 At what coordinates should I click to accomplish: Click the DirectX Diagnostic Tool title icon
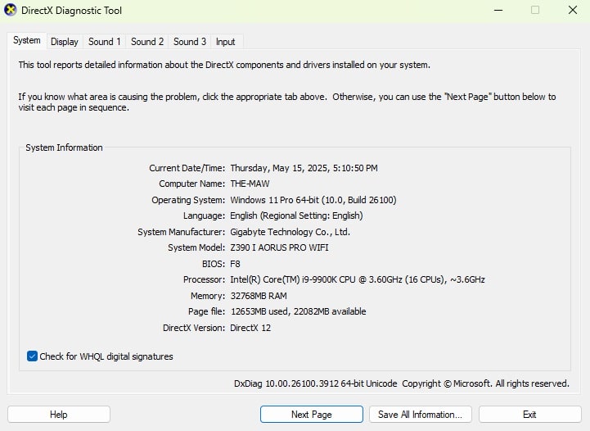pyautogui.click(x=10, y=10)
